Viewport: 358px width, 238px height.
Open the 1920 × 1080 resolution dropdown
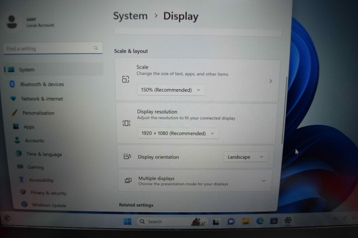[178, 133]
